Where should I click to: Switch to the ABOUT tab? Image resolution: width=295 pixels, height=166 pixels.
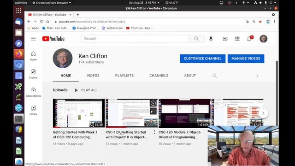[190, 76]
